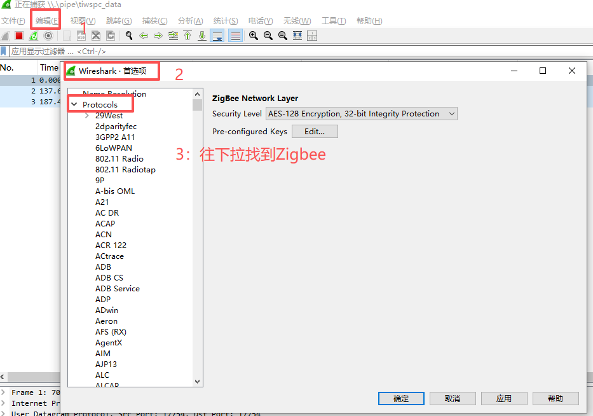Select 802.11 Radio protocol
This screenshot has height=416, width=593.
point(119,159)
